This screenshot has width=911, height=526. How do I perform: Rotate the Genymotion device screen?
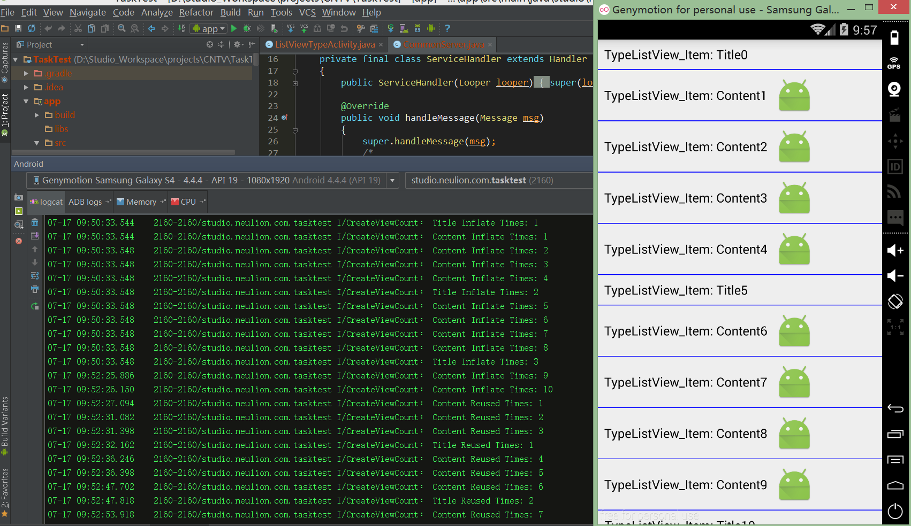pyautogui.click(x=895, y=301)
